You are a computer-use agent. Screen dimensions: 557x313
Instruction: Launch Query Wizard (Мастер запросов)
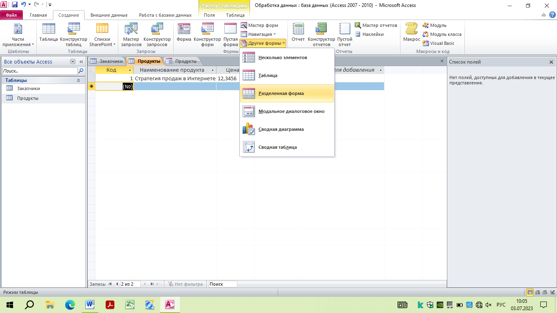pyautogui.click(x=131, y=34)
